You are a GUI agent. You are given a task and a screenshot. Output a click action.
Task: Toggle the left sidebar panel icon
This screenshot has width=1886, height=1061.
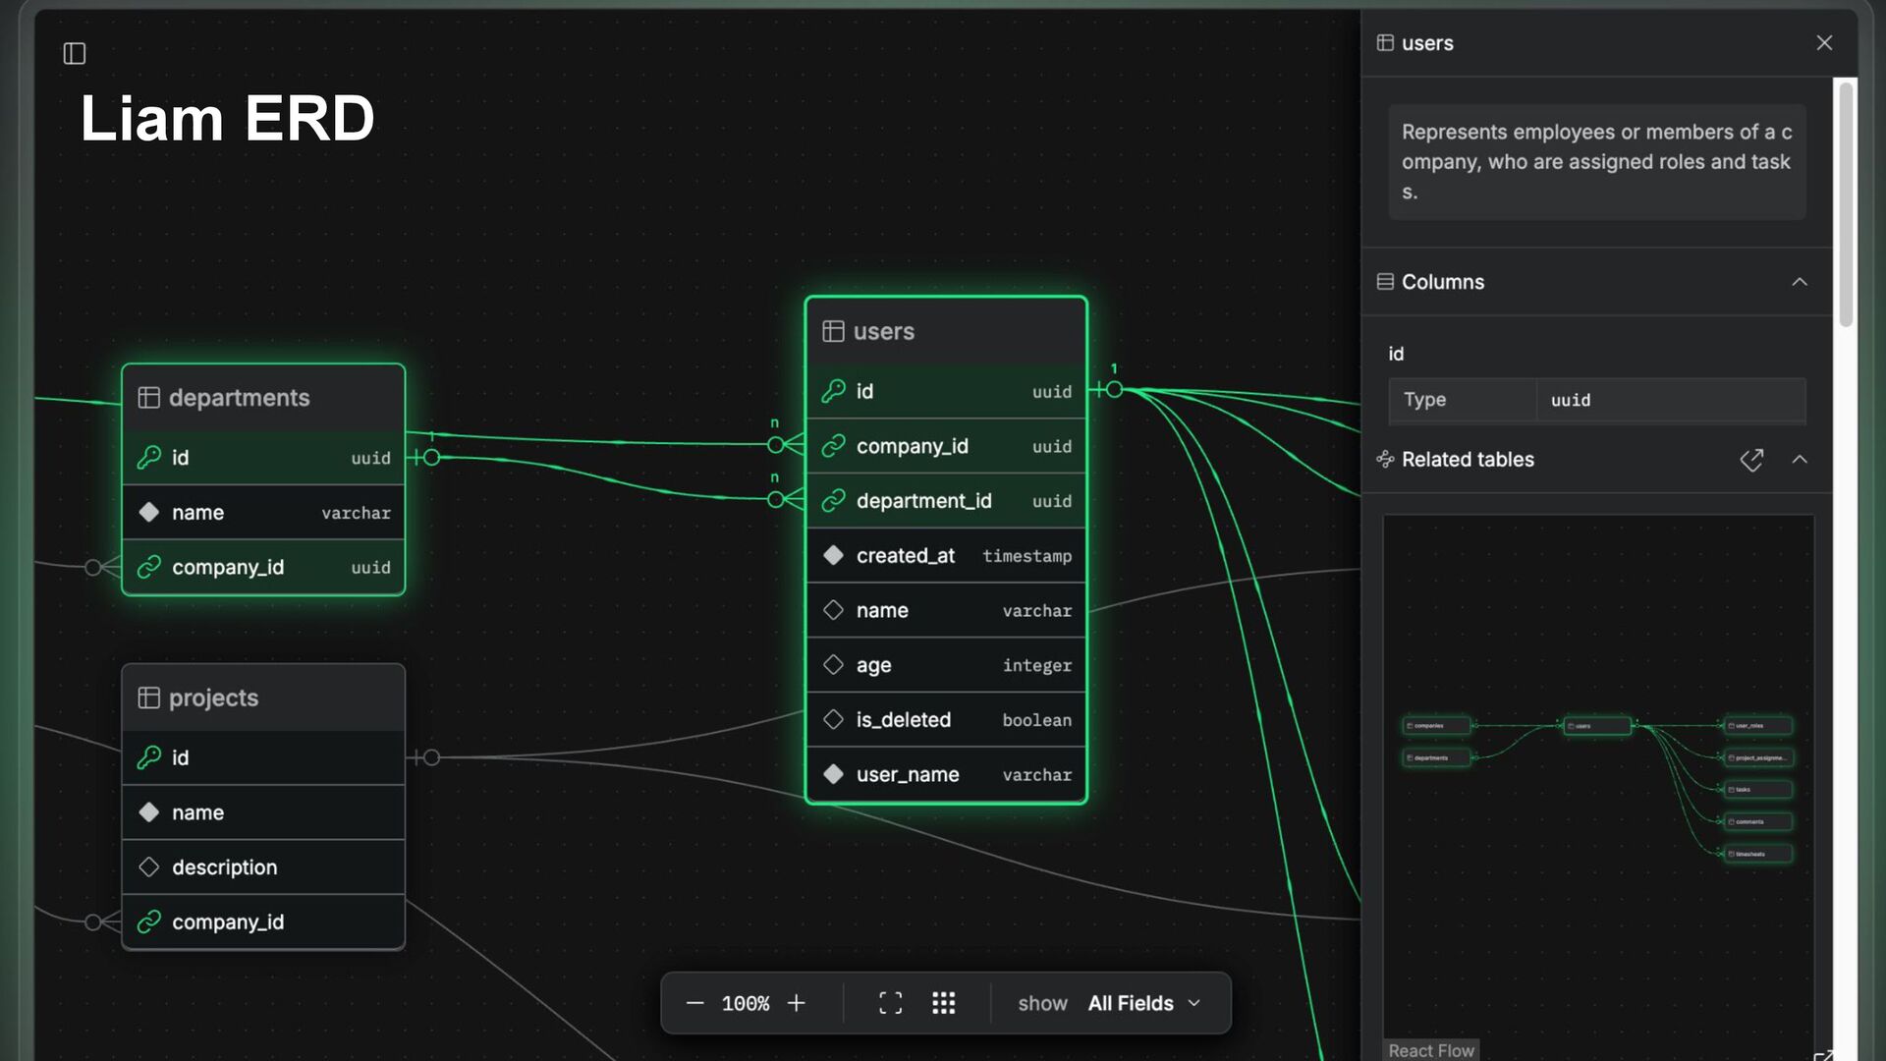click(75, 53)
